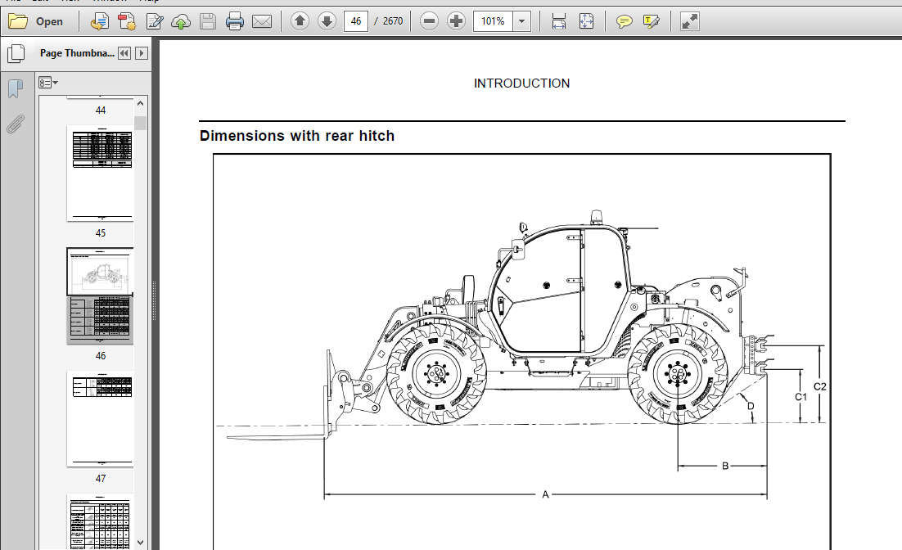Select the page 47 thumbnail
The width and height of the screenshot is (902, 550).
click(x=100, y=418)
